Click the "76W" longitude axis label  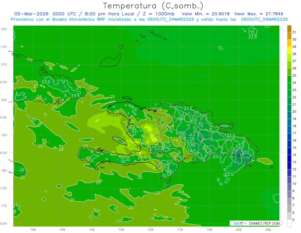coord(33,230)
